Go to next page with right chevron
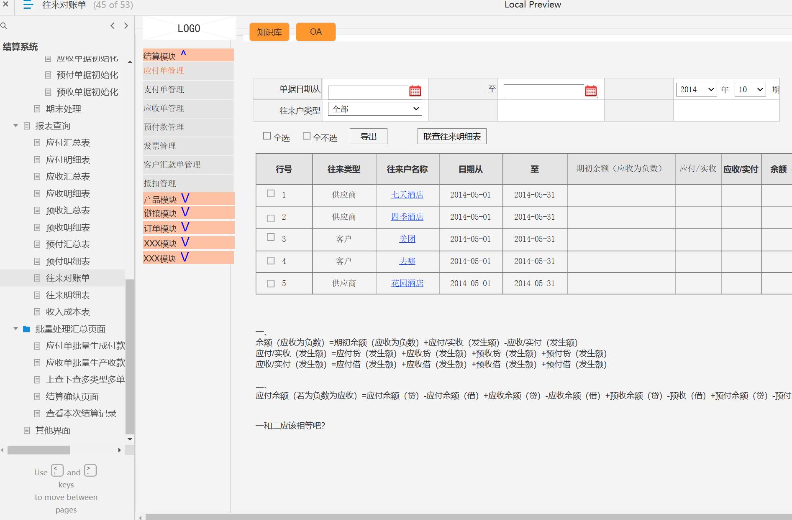The height and width of the screenshot is (520, 792). point(126,26)
